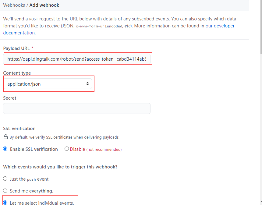
Task: Open the application/json content type dropdown
Action: point(48,84)
